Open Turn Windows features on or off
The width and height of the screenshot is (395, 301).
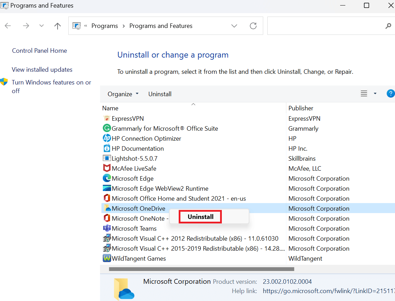coord(51,87)
